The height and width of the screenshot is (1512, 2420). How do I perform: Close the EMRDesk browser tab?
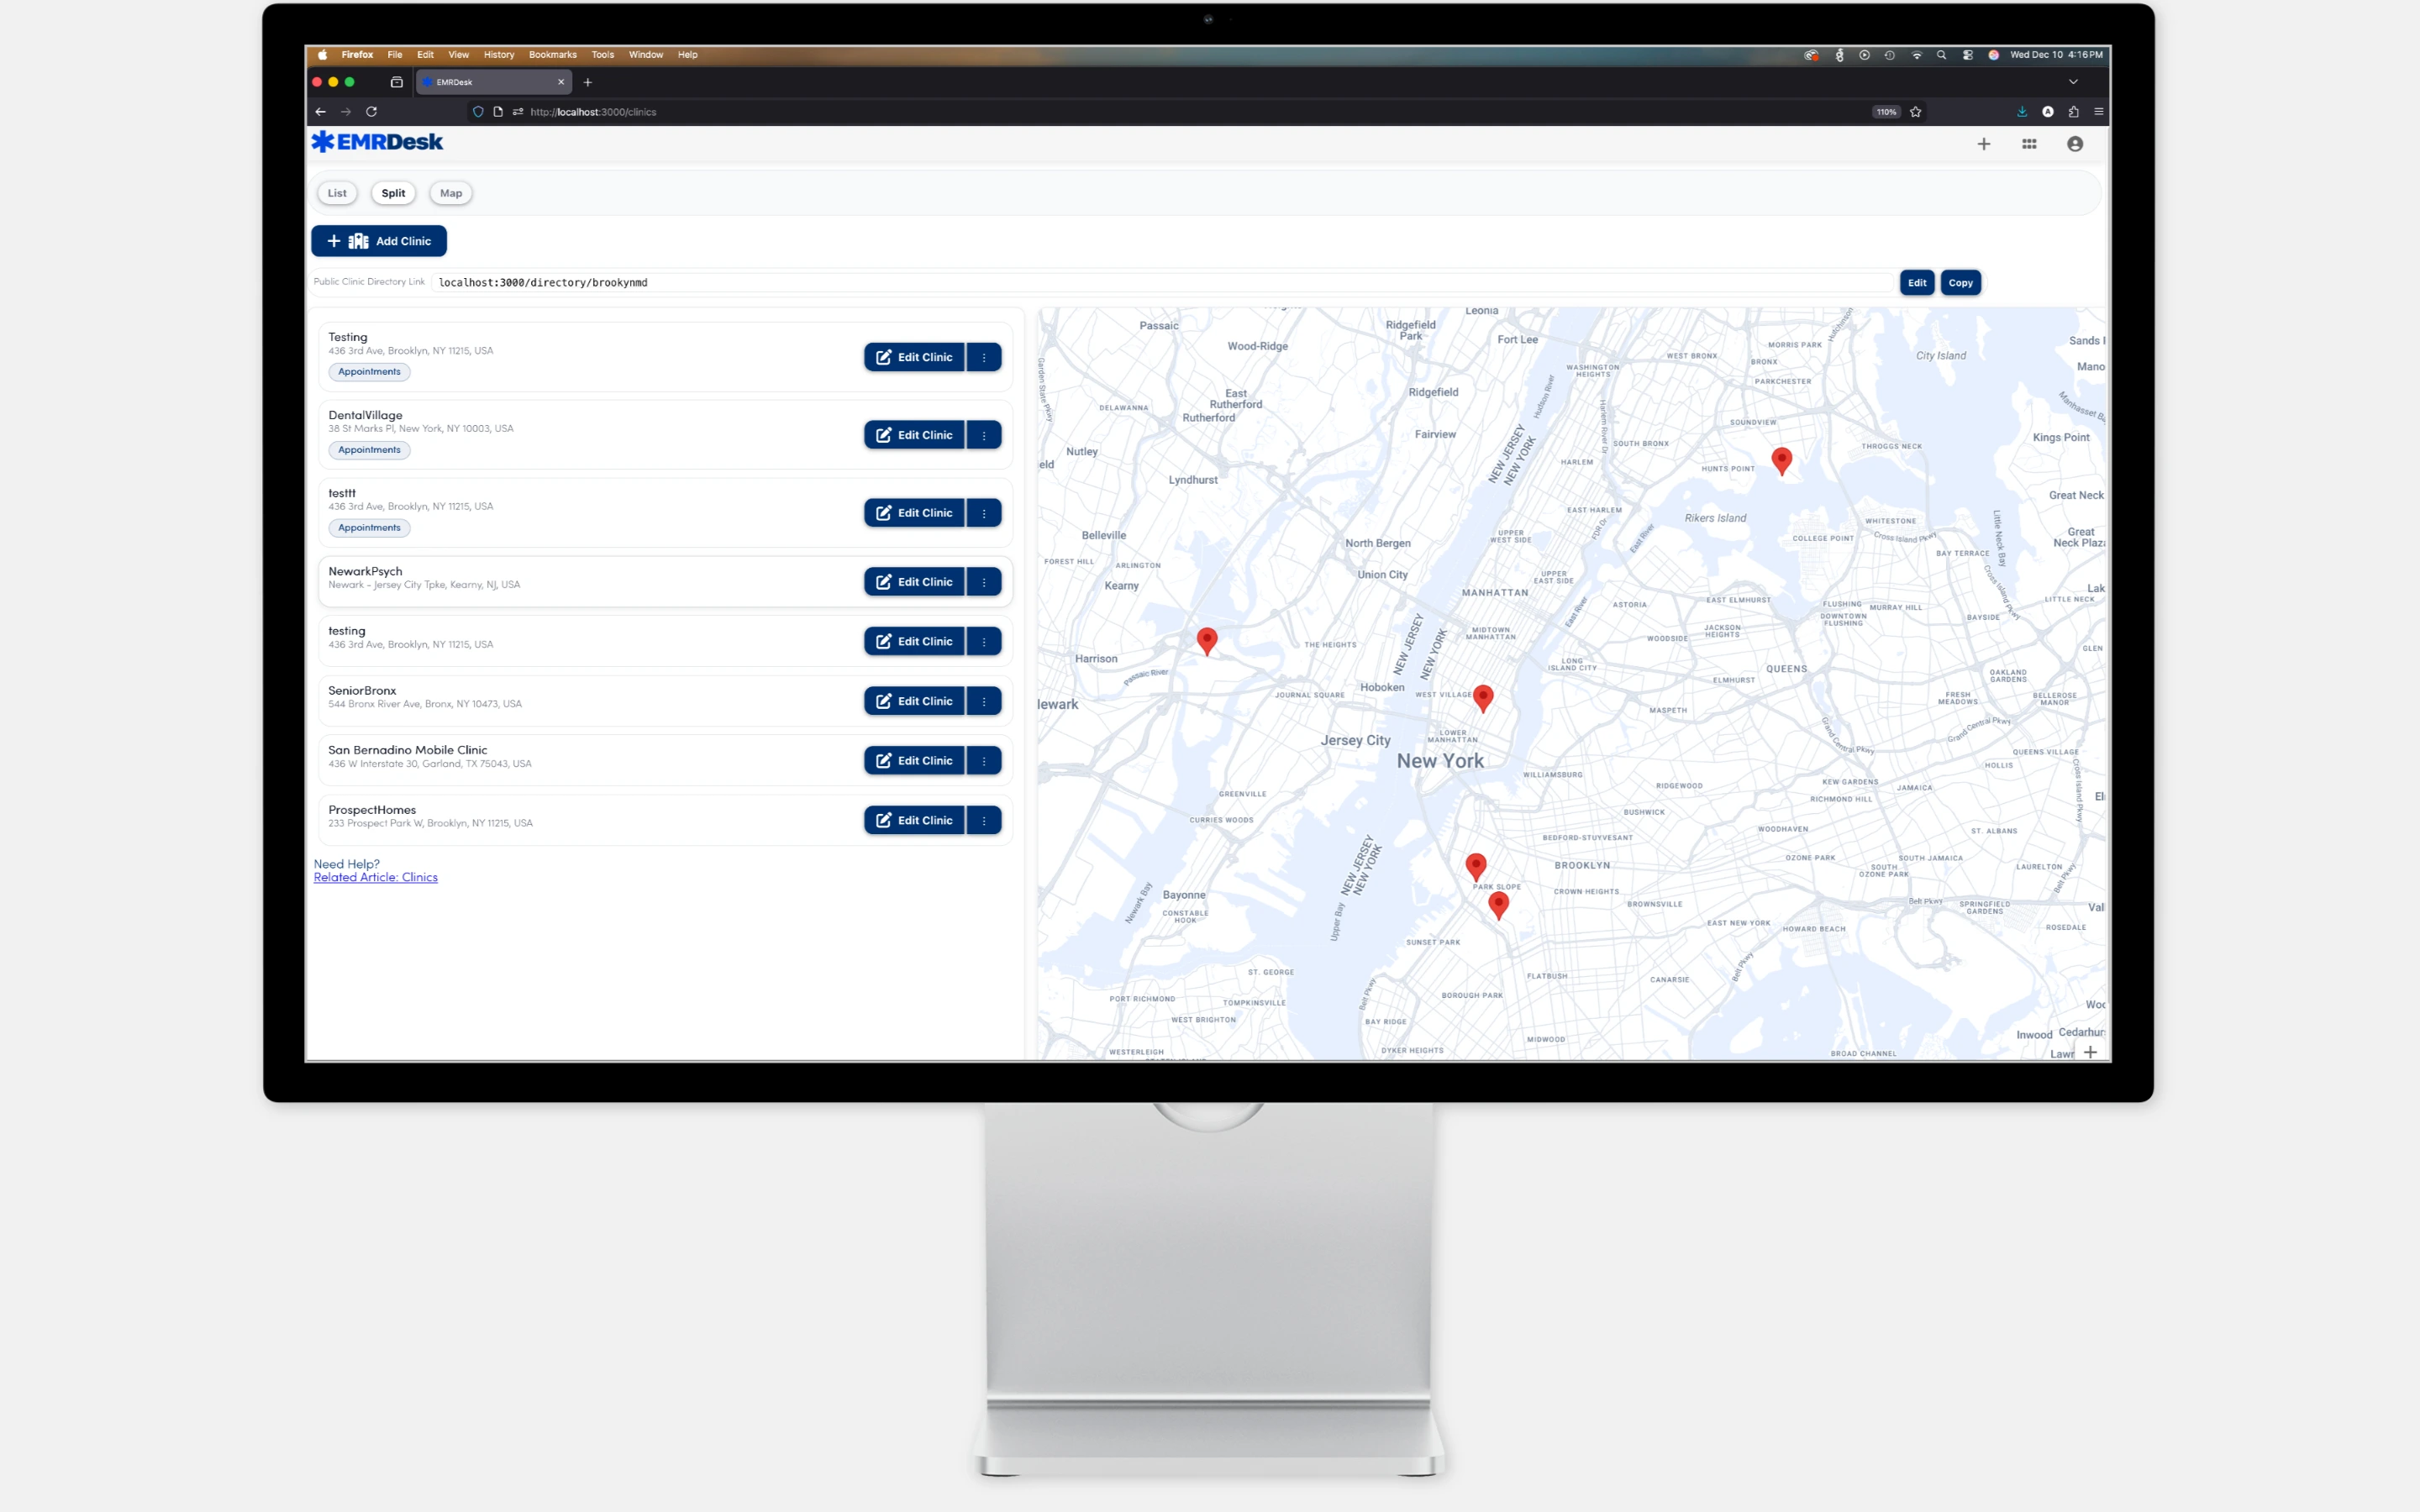point(561,82)
